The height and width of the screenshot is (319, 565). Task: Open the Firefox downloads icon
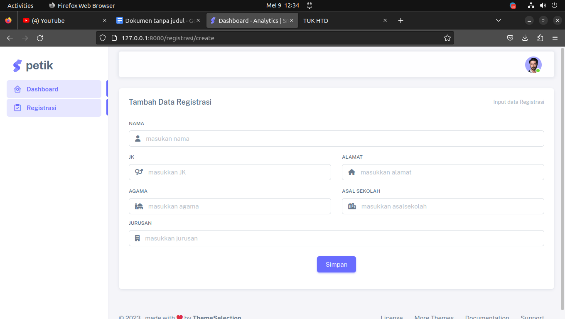click(525, 38)
